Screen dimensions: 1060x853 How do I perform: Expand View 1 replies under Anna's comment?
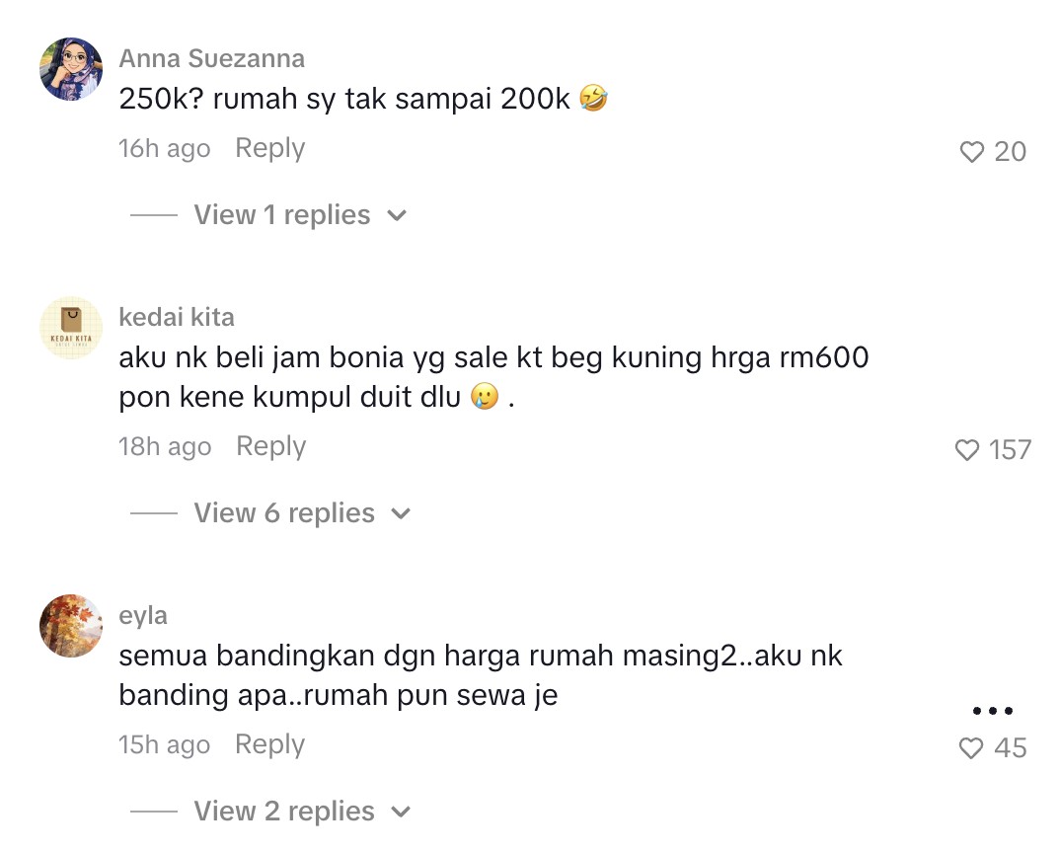282,215
